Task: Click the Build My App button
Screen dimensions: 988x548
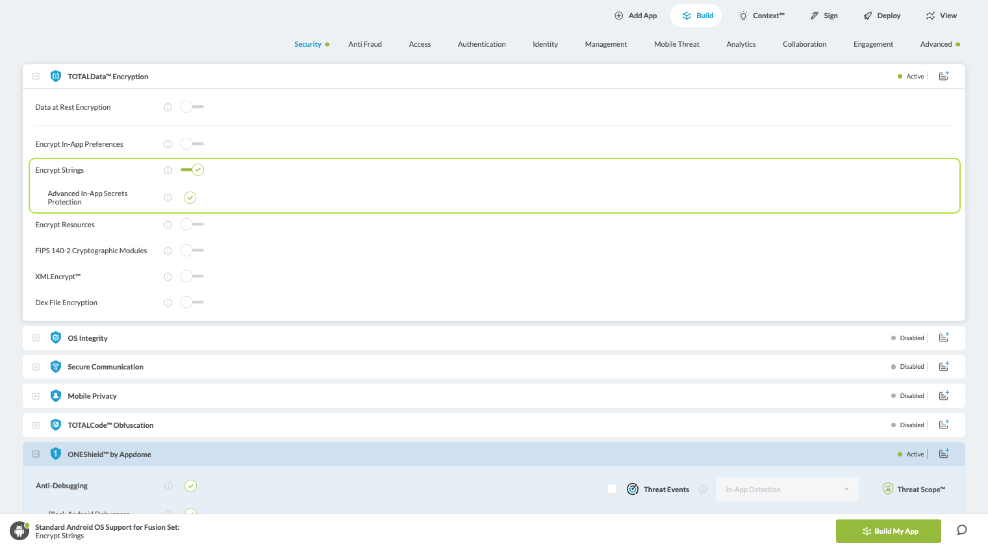Action: (888, 531)
